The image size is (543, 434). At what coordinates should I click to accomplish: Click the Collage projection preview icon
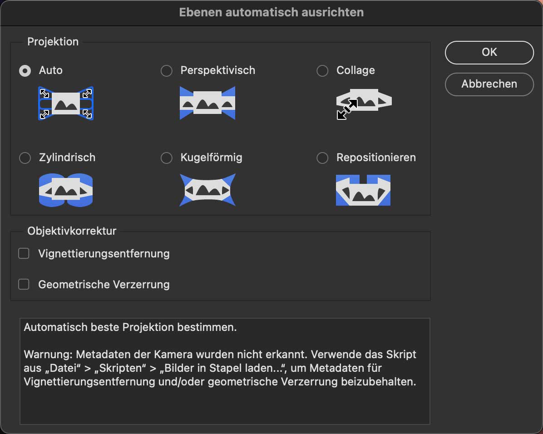pos(363,103)
